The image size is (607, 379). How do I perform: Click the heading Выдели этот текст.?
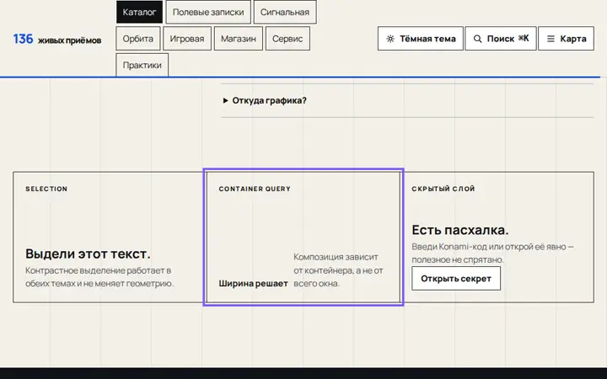[88, 254]
